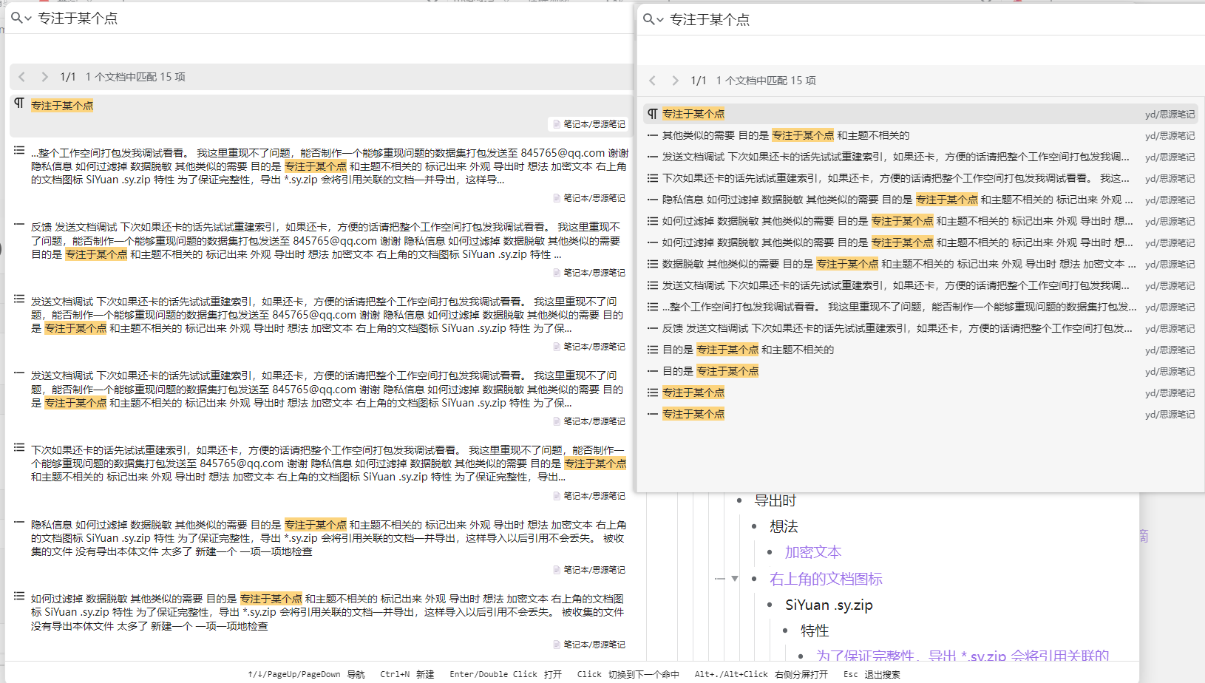Click paragraph icon of the selected yd/思源笔记 result

[x=652, y=114]
